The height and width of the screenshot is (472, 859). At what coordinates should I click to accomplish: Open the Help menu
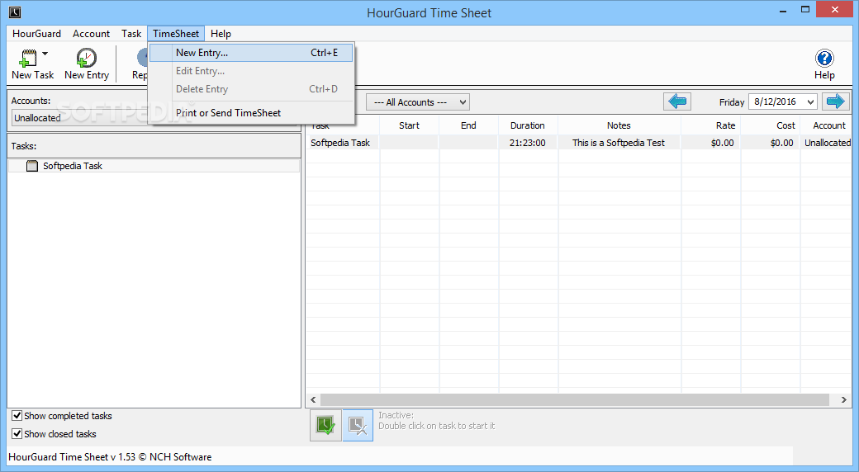221,33
